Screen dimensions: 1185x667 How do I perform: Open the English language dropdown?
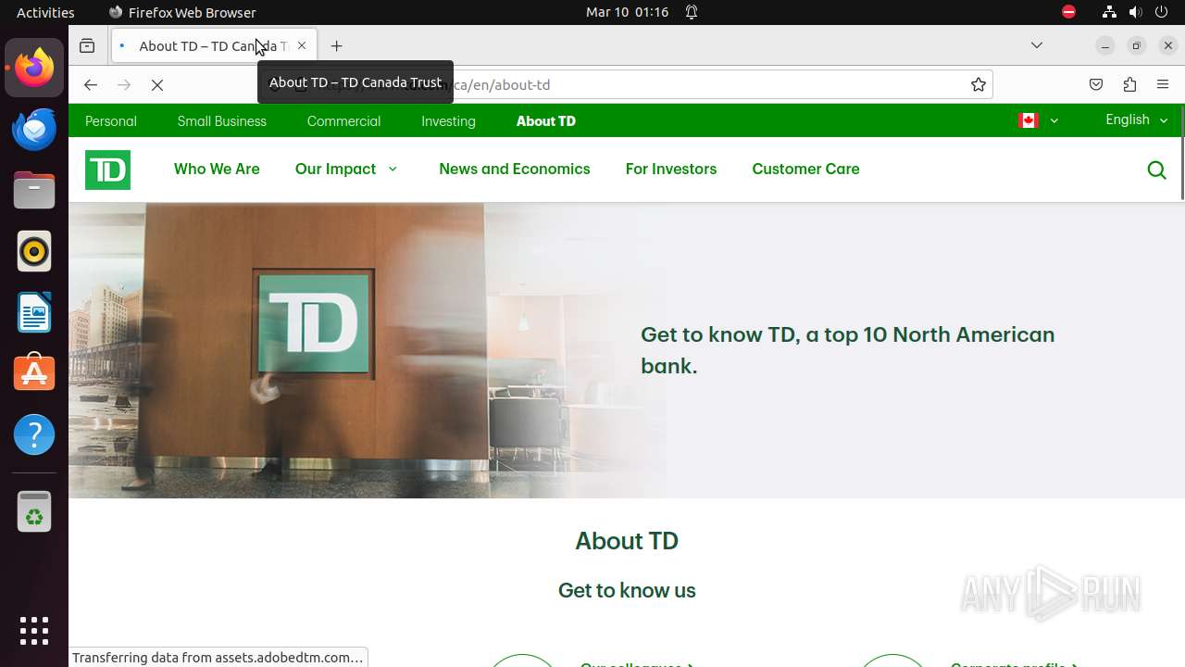1137,120
